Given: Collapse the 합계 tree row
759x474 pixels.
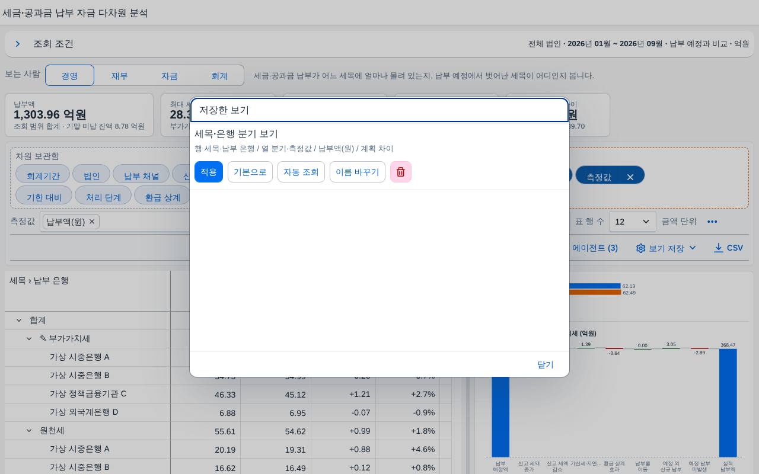Looking at the screenshot, I should (19, 321).
